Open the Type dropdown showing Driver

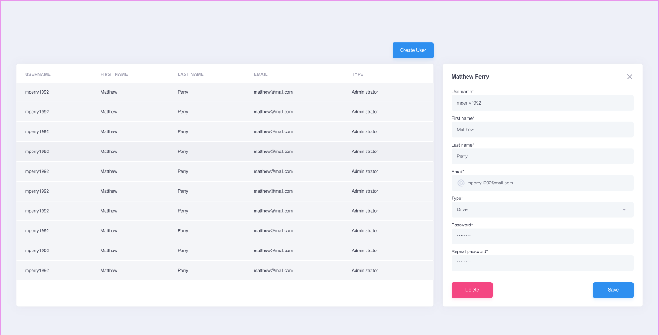(542, 209)
